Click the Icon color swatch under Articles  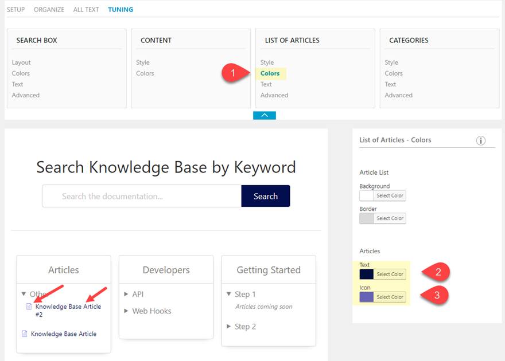coord(367,297)
